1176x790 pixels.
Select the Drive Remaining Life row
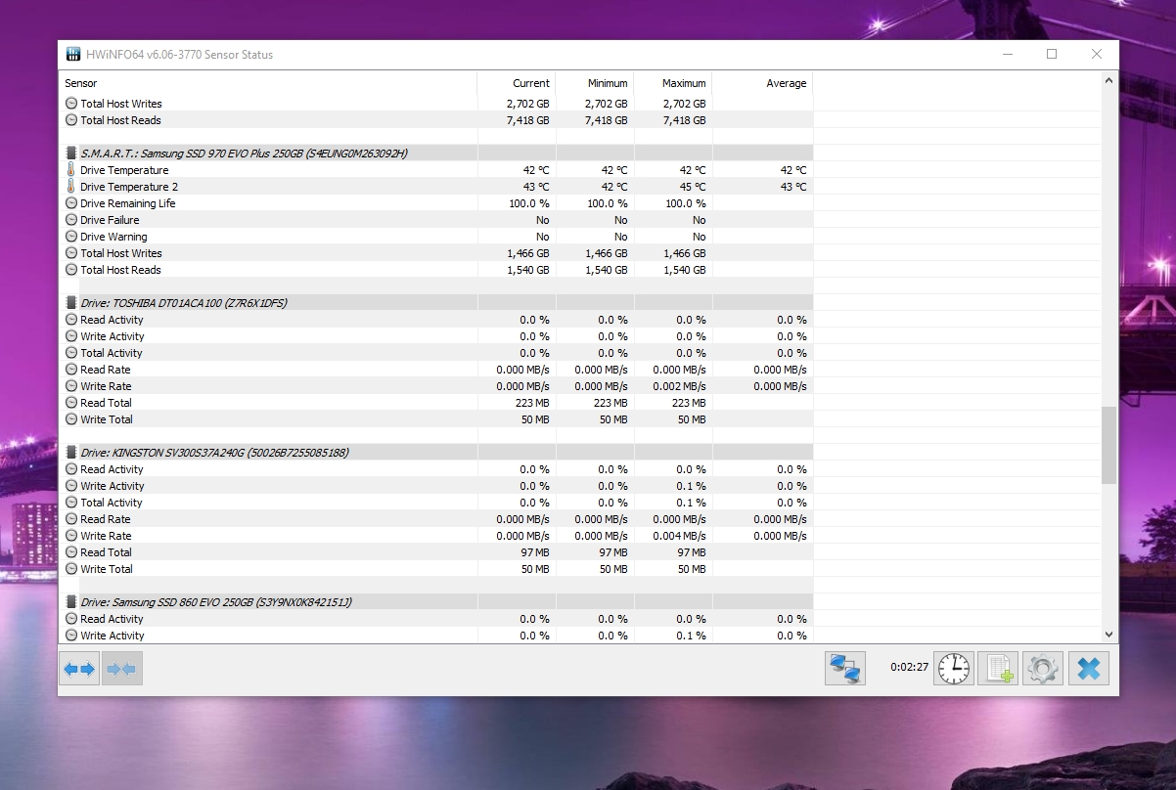(x=435, y=203)
